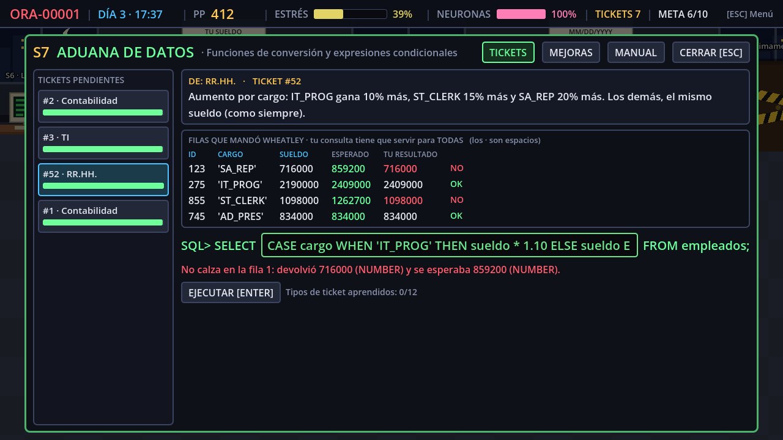783x440 pixels.
Task: Click the TICKETS PENDIENTES heading
Action: click(x=81, y=80)
